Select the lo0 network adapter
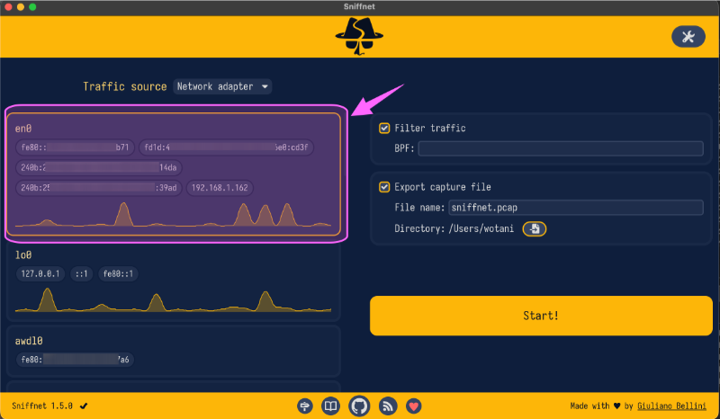This screenshot has height=419, width=720. tap(174, 282)
